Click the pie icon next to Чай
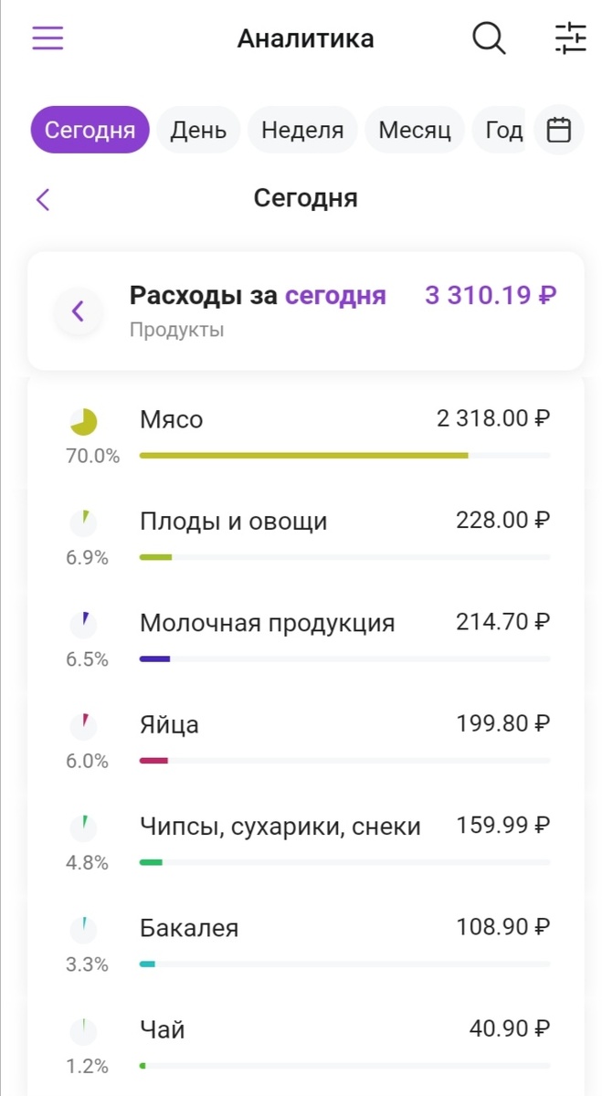Viewport: 602px width, 1096px height. (x=83, y=1030)
